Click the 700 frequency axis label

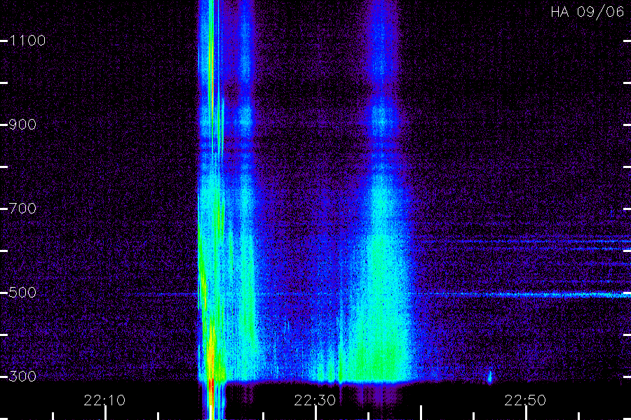[22, 209]
